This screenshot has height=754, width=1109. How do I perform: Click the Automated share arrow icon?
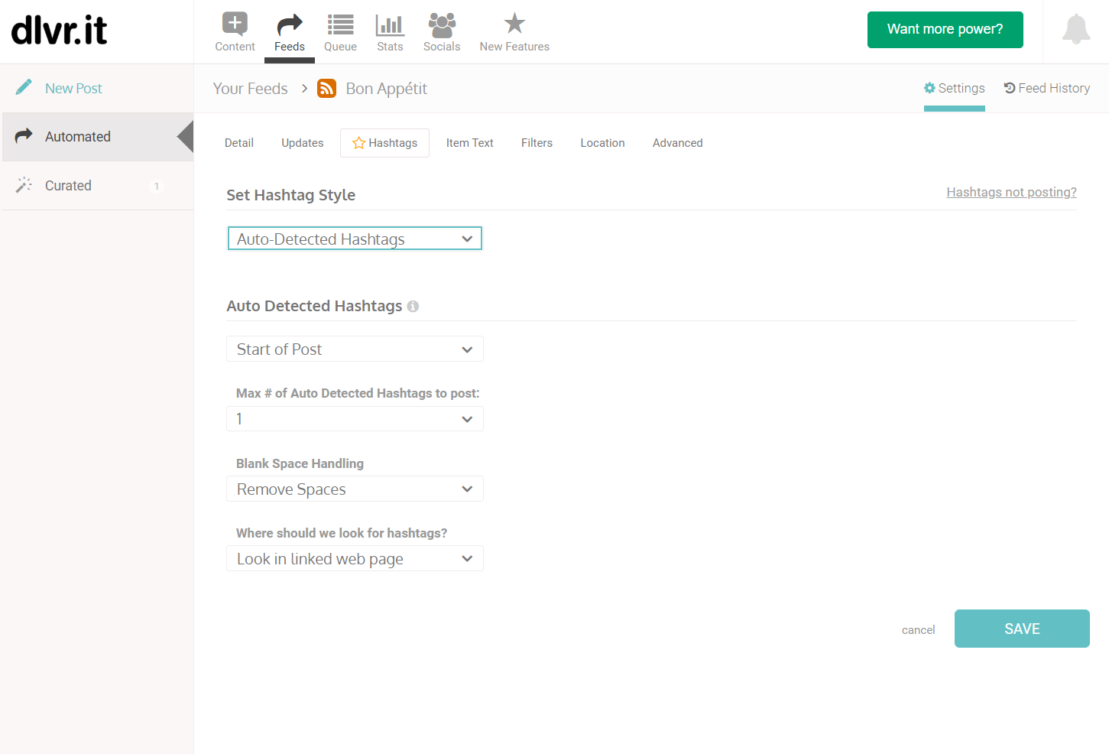pos(24,135)
